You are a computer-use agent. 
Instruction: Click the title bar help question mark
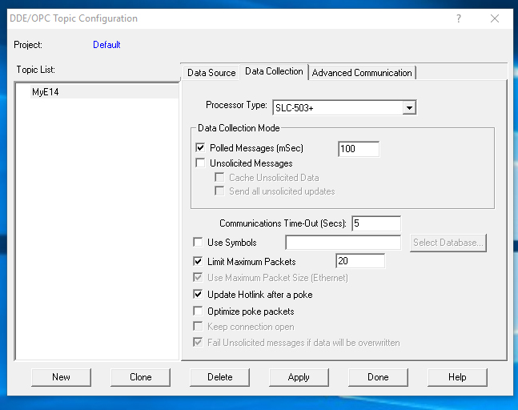coord(459,18)
